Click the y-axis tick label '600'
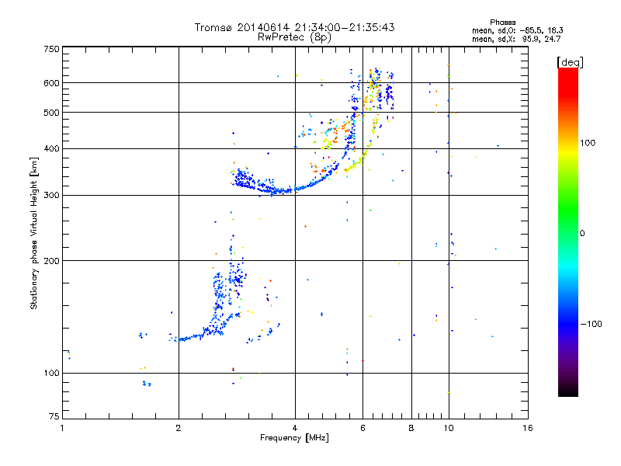The height and width of the screenshot is (466, 621). point(51,83)
